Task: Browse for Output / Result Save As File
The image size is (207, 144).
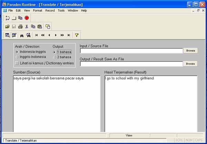Action: click(x=190, y=64)
